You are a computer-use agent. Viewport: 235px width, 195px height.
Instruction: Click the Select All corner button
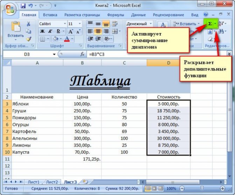coord(7,63)
